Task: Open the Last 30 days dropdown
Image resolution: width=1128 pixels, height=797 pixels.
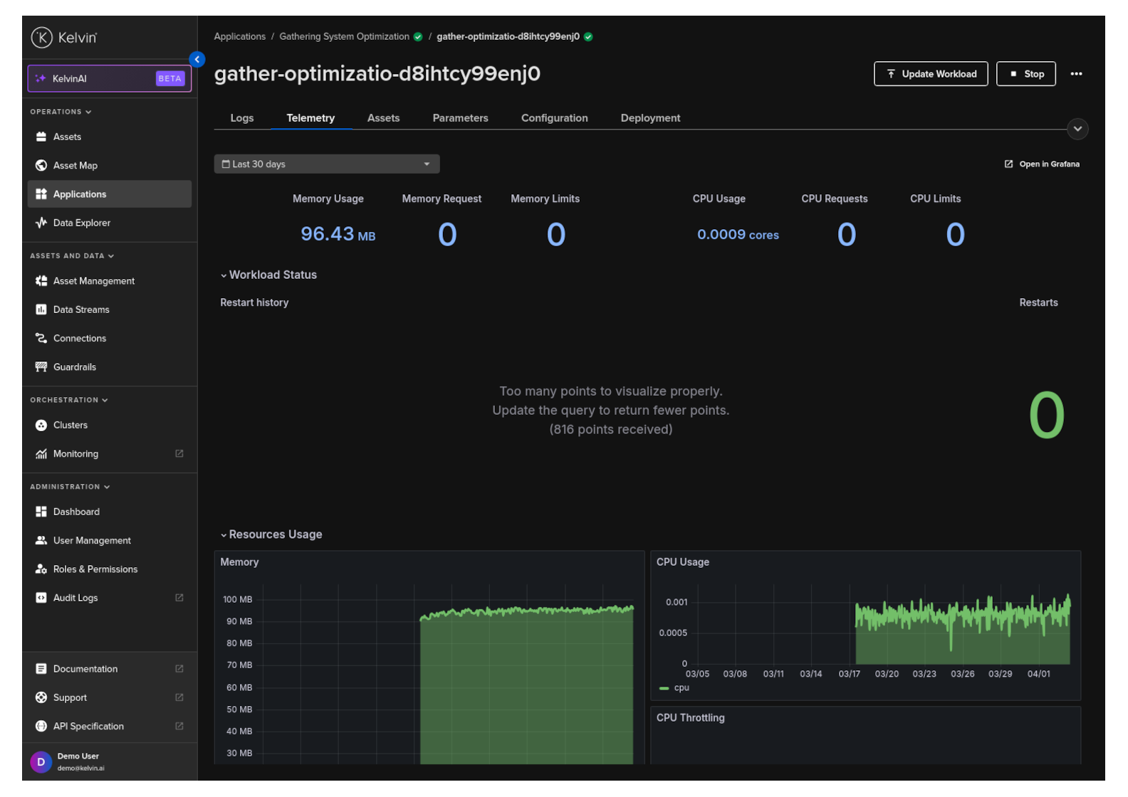Action: [326, 164]
